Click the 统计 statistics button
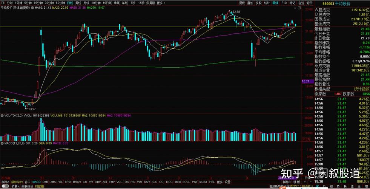The image size is (370, 189). [267, 3]
